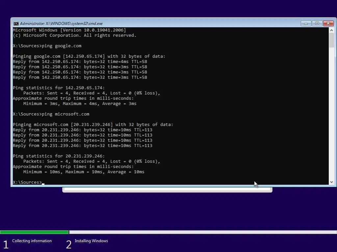Click the '(c) Microsoft Corporation. All rights reserved.' line
Image resolution: width=337 pixels, height=252 pixels.
tap(75, 35)
